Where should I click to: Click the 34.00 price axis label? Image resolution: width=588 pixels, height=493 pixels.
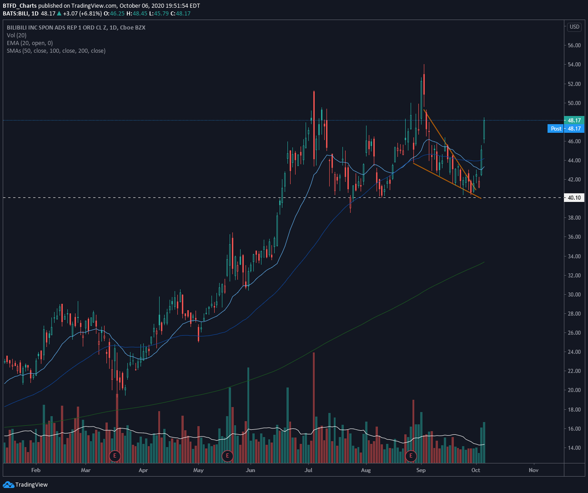coord(574,256)
